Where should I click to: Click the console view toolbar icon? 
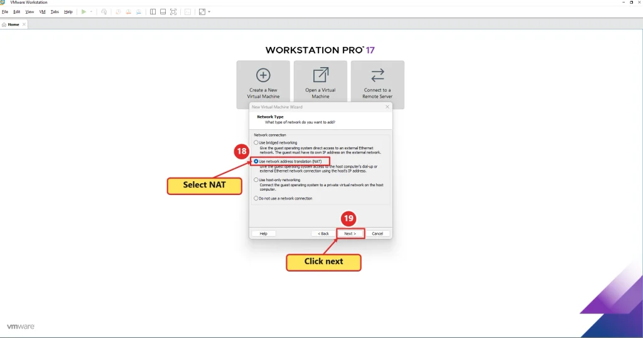coord(188,12)
